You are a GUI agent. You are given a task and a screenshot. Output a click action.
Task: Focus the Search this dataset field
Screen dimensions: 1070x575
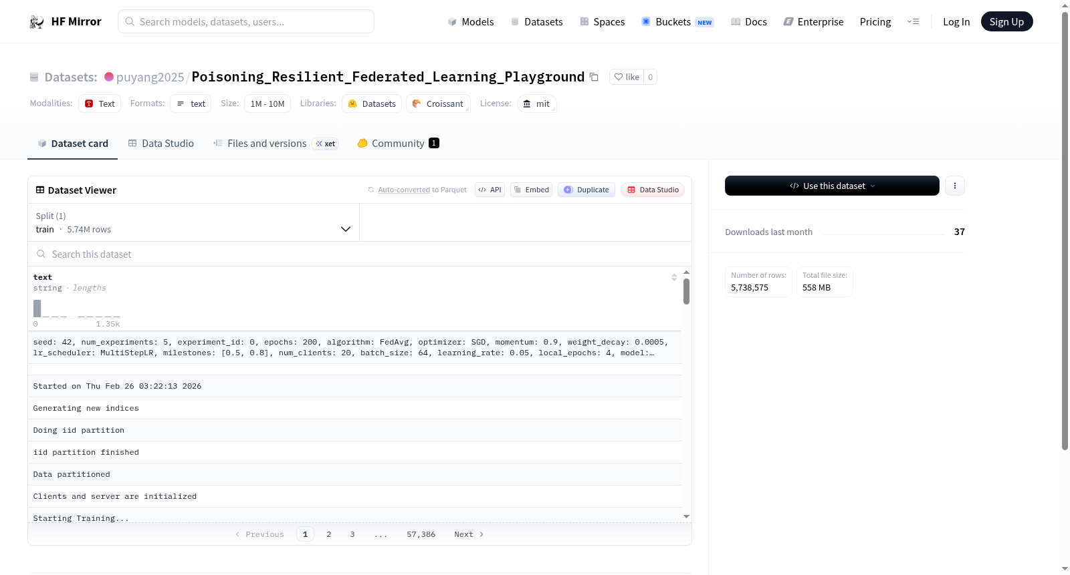click(360, 254)
